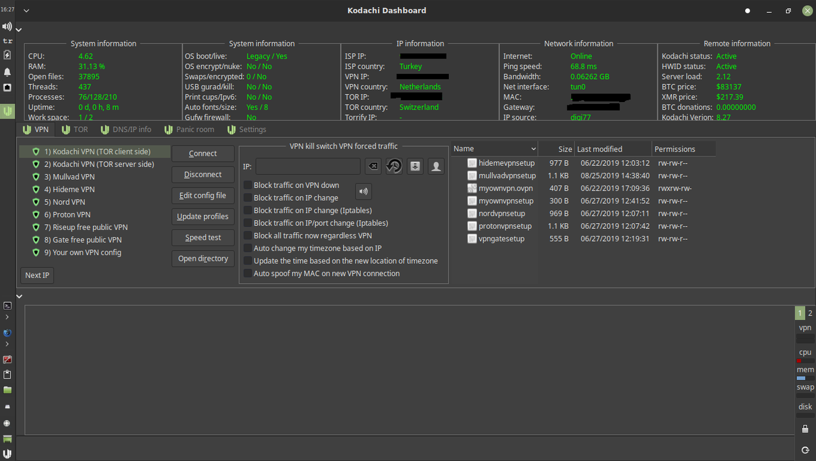Viewport: 816px width, 461px height.
Task: Click the 'tr' keyboard layout indicator
Action: coord(7,41)
